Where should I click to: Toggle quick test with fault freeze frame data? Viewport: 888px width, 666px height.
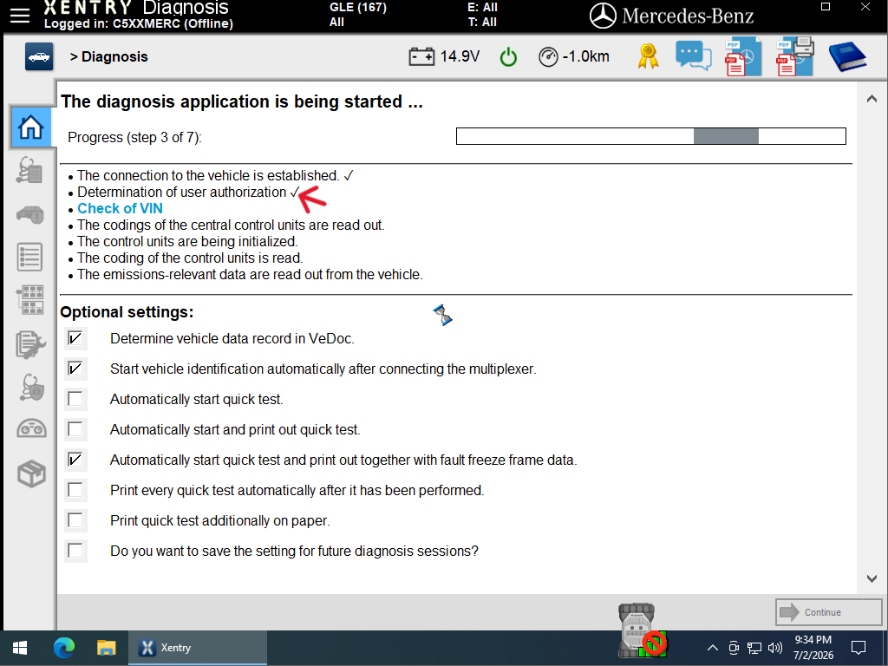pos(75,460)
